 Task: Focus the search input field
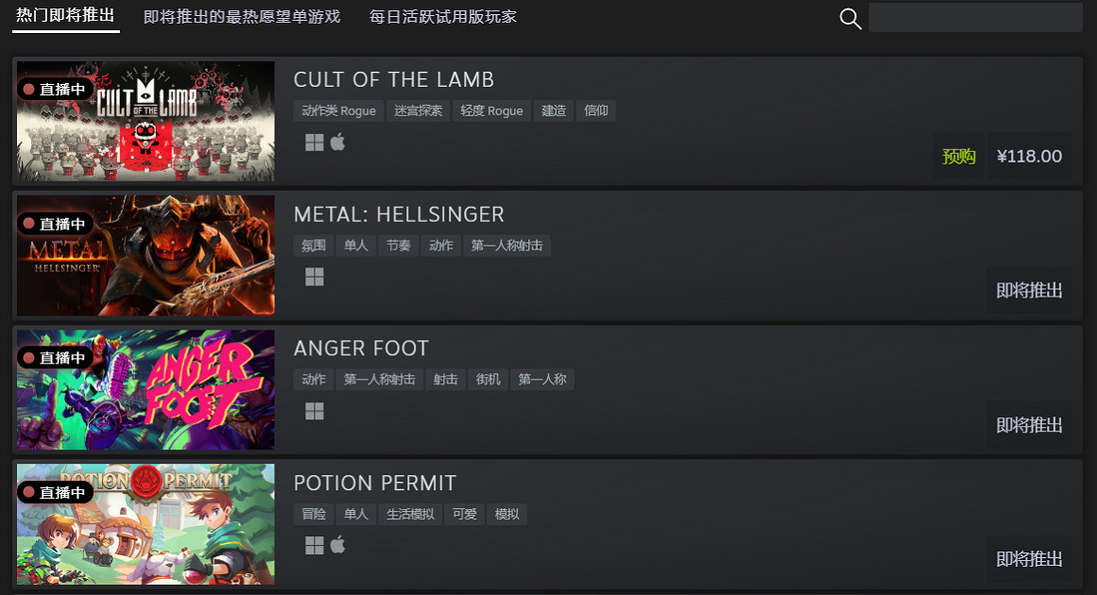[x=975, y=18]
